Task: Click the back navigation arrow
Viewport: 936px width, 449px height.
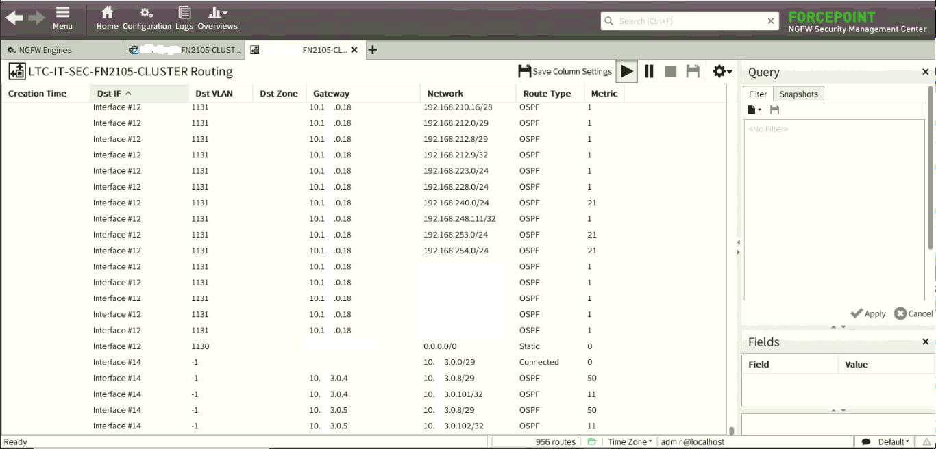Action: [x=14, y=18]
